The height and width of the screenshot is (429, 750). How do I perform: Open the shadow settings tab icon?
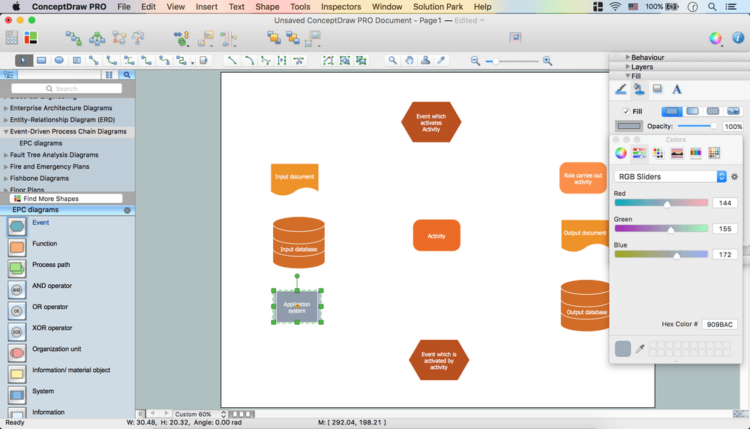pyautogui.click(x=658, y=89)
